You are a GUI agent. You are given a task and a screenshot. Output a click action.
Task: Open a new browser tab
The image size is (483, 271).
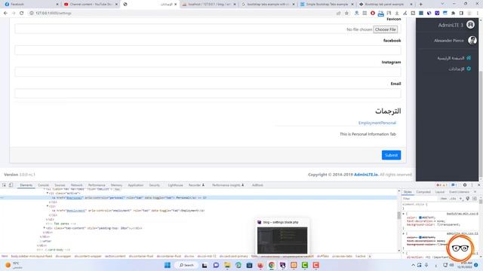421,5
